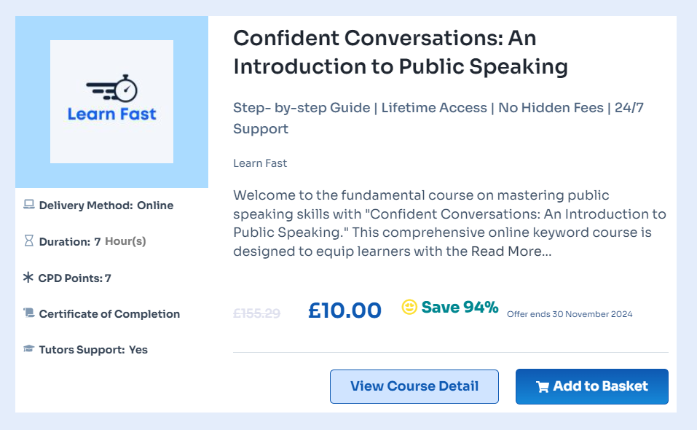Click the asterisk icon beside CPD Points
The image size is (697, 430).
28,277
